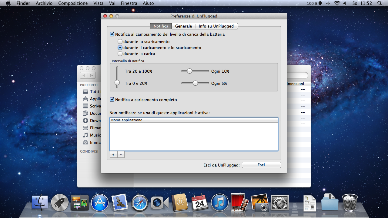Open iTunes in the dock
Viewport: 388px width, 218px height.
coord(219,202)
